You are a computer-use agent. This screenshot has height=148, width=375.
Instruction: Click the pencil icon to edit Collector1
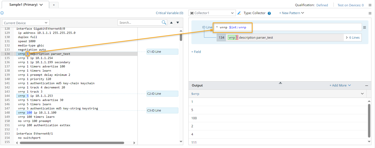pyautogui.click(x=239, y=13)
